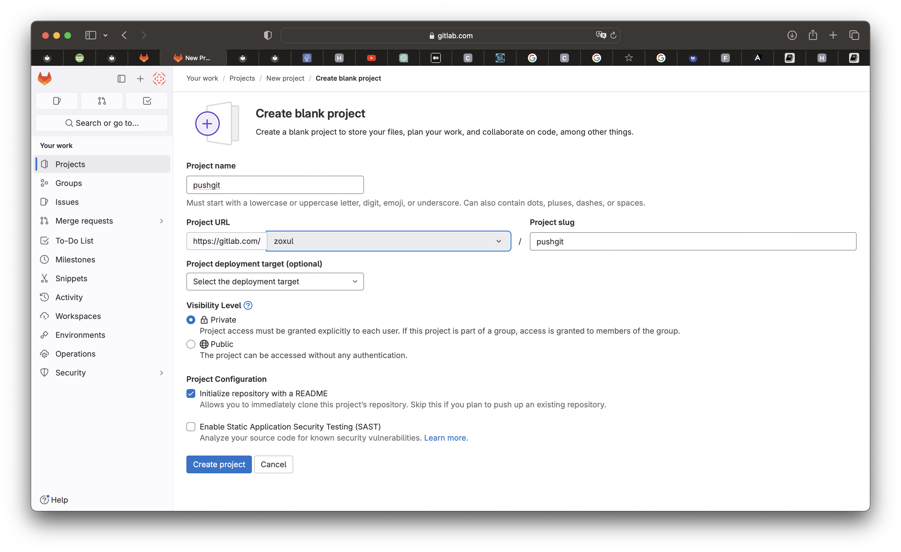
Task: Open the SAST Learn more link
Action: [446, 438]
